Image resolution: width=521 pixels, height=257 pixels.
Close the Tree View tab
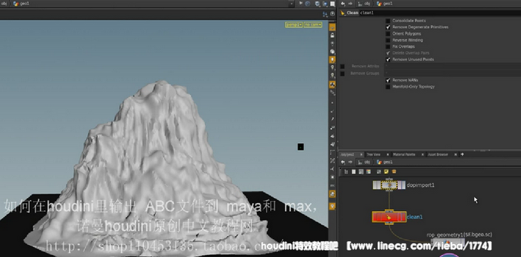point(387,154)
